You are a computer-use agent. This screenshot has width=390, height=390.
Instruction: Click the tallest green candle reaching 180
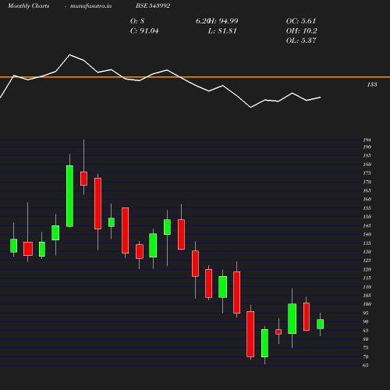point(69,196)
